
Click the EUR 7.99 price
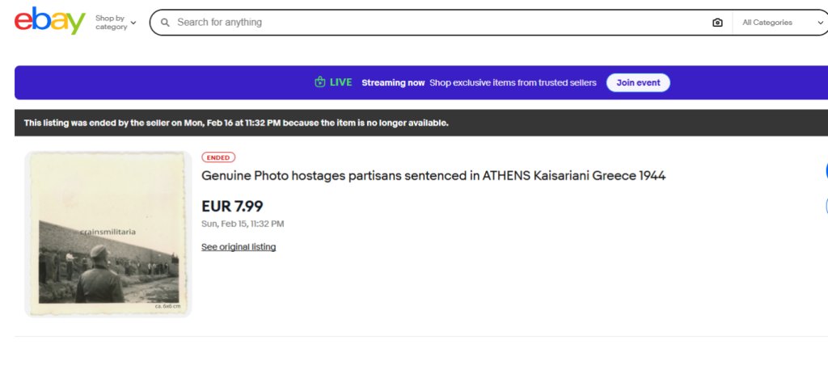click(232, 206)
